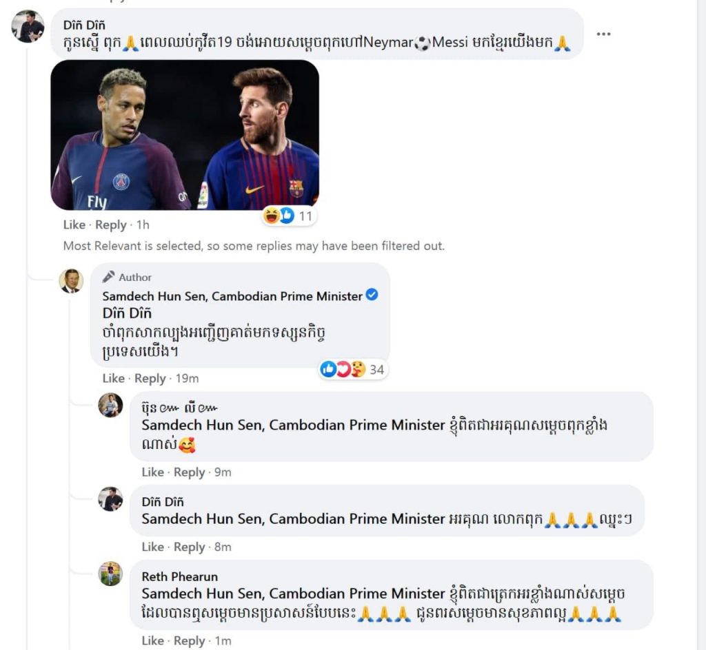This screenshot has width=706, height=650.
Task: Open the three-dots options on top comment
Action: click(x=603, y=34)
